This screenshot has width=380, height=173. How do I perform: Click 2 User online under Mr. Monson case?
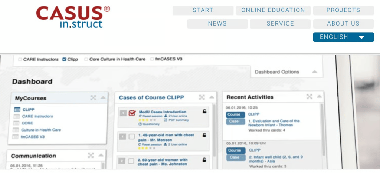click(x=176, y=144)
